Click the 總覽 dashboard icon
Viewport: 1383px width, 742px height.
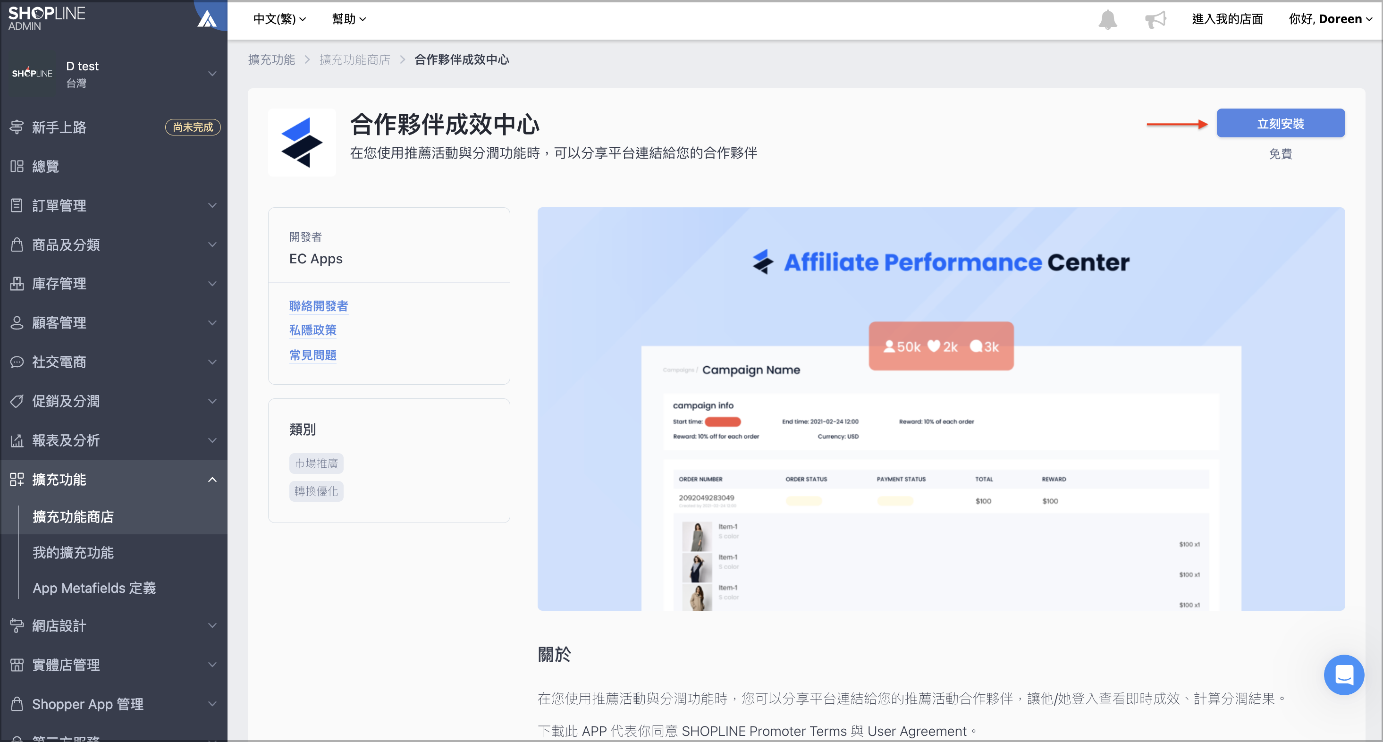[x=17, y=167]
